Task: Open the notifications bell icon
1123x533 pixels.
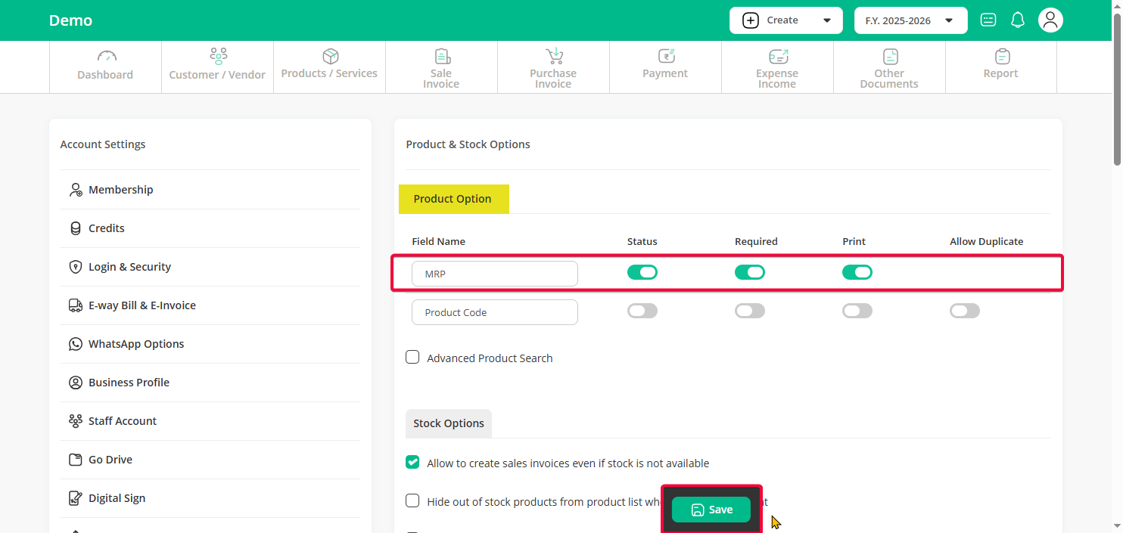Action: coord(1018,20)
